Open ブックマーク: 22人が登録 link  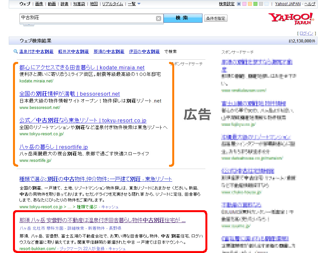tap(82, 248)
